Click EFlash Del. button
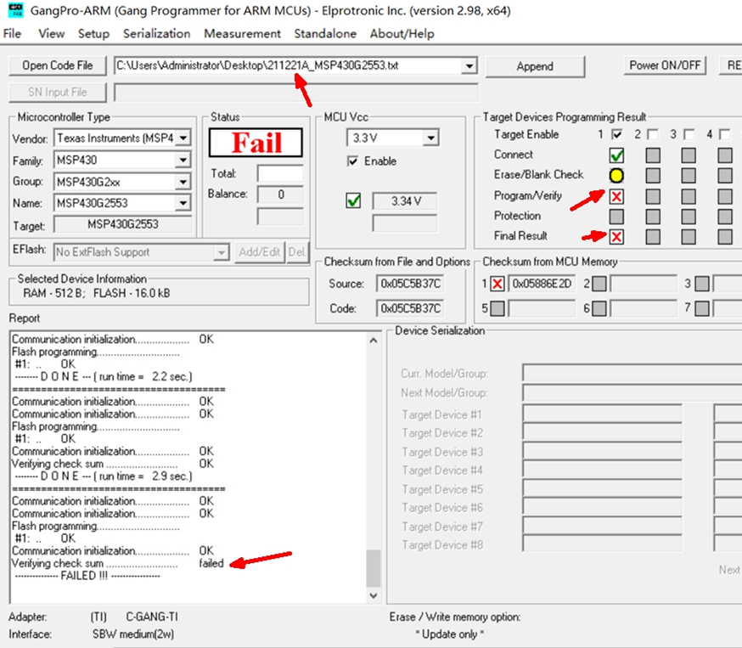742x648 pixels. [x=297, y=252]
